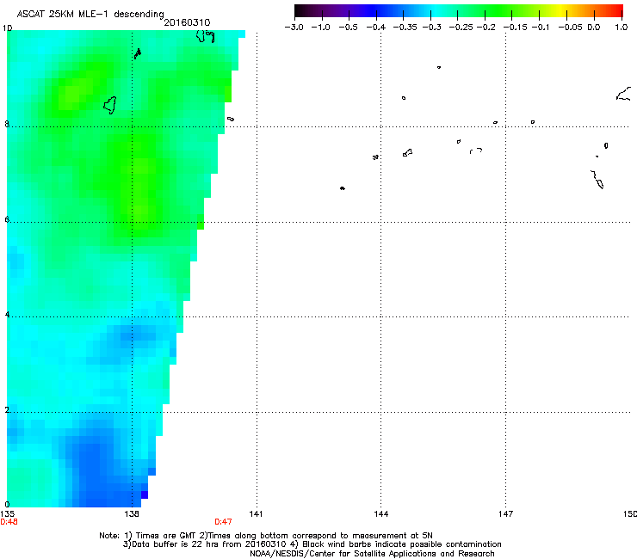Screen dimensions: 637x559
Task: Click the red end of the color bar
Action: click(618, 11)
